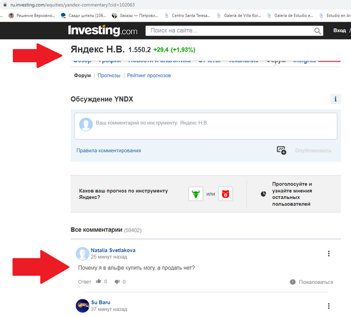The image size is (351, 317).
Task: Click the Яндекс Н.В. heading
Action: point(98,49)
